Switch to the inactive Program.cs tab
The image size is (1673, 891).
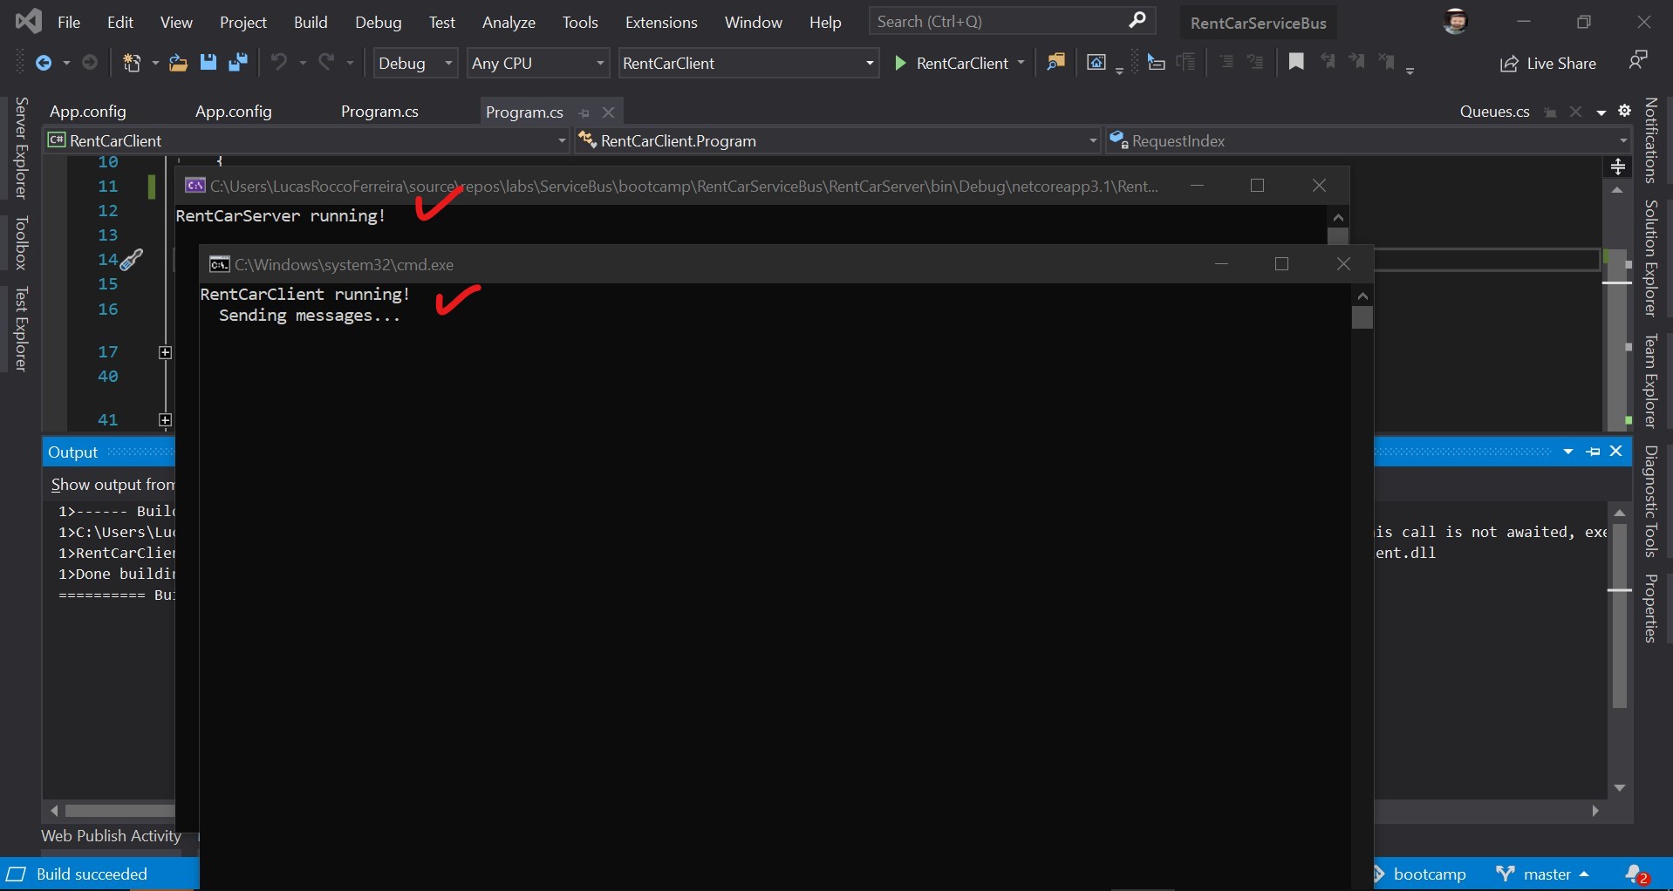point(379,112)
